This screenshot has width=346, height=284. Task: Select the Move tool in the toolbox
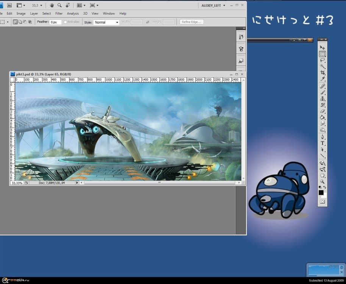pos(322,48)
